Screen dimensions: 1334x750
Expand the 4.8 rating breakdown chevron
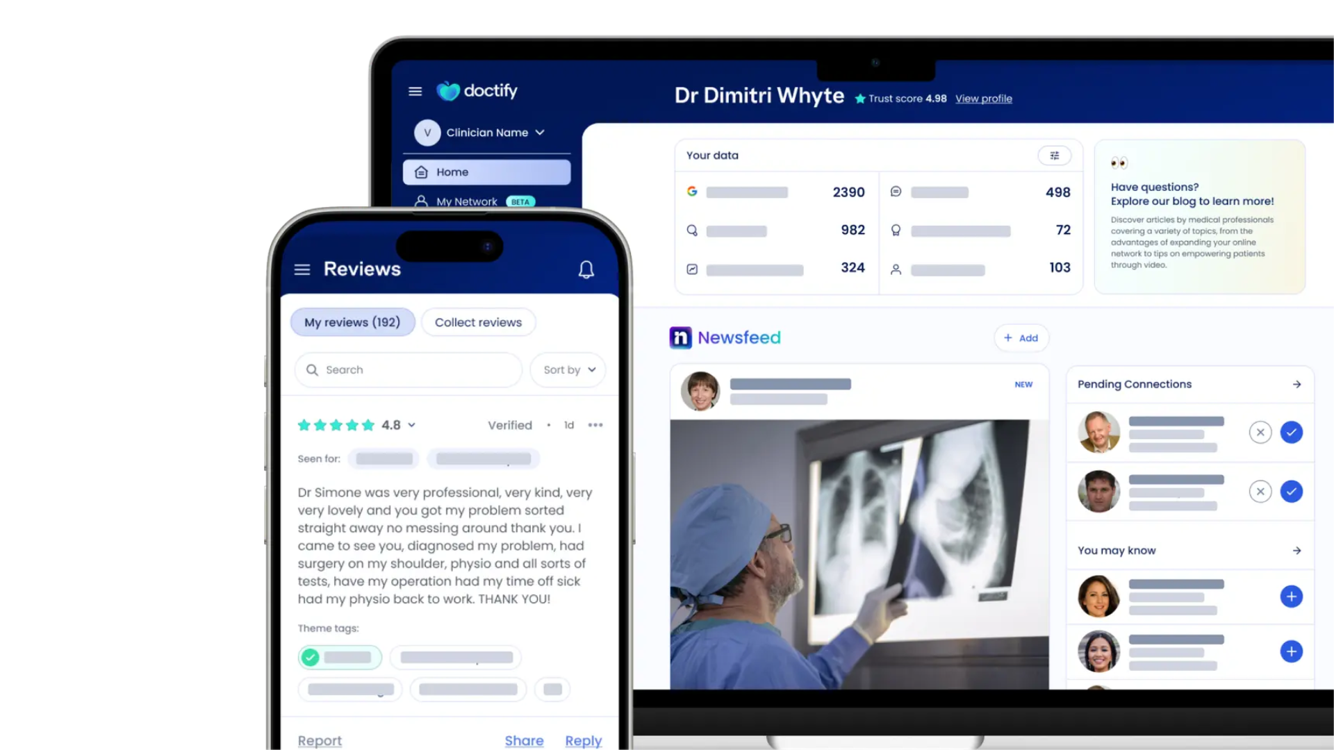click(412, 425)
